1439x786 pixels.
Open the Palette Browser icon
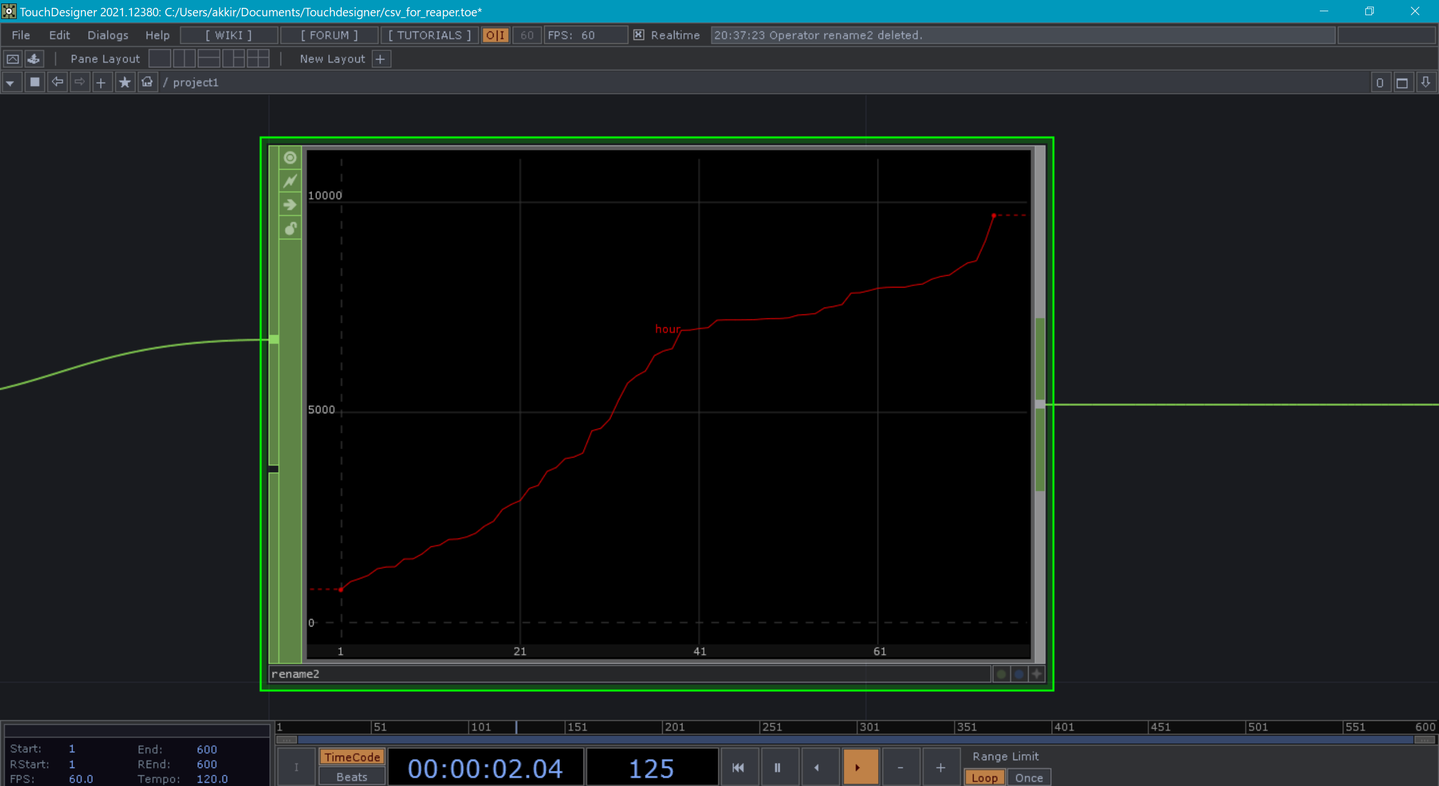pos(34,59)
